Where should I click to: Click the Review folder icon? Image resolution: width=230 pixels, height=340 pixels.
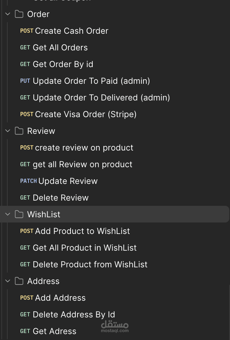[19, 131]
